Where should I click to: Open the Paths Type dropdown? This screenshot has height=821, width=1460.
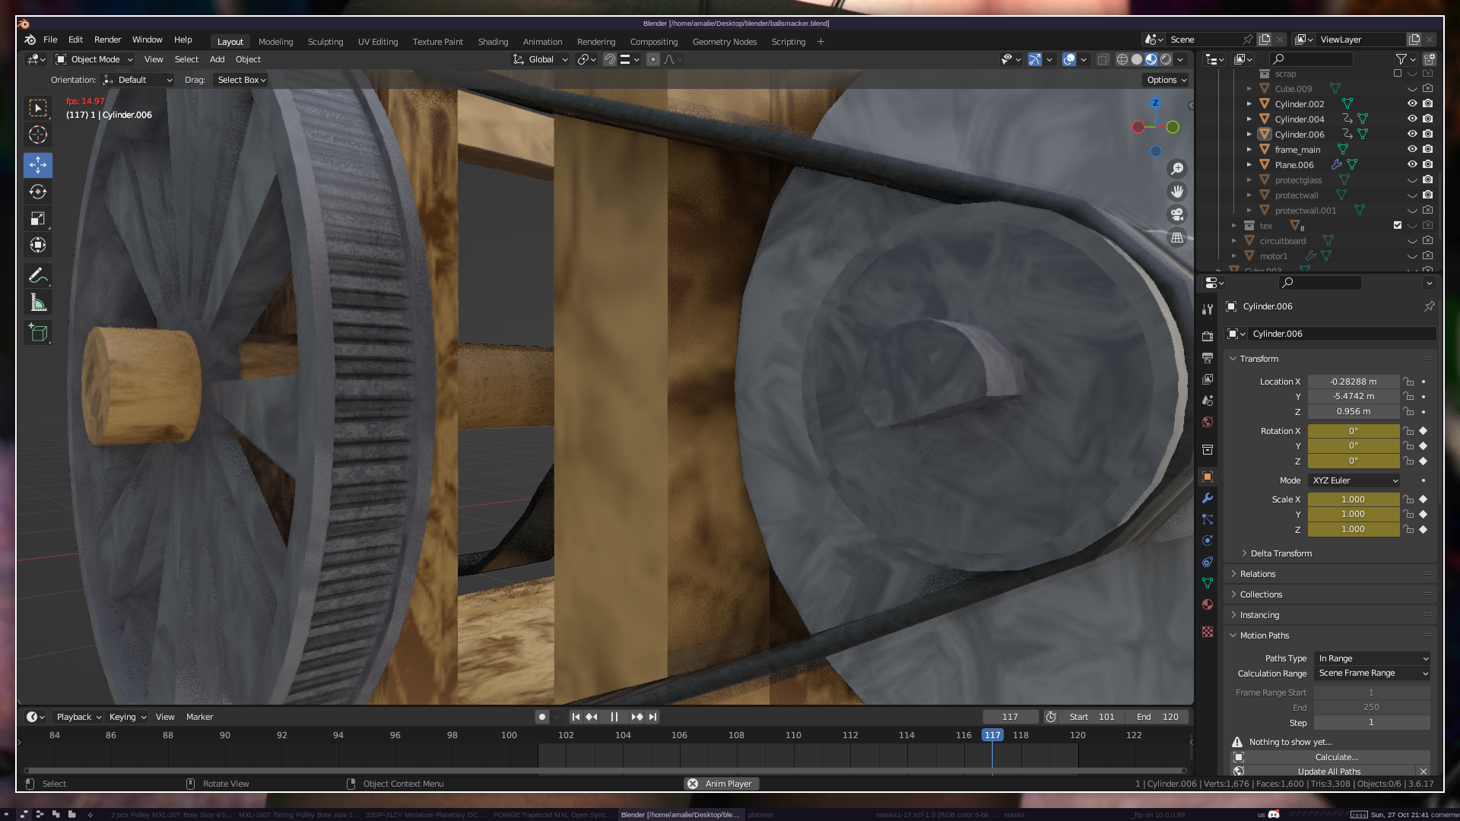click(x=1373, y=658)
